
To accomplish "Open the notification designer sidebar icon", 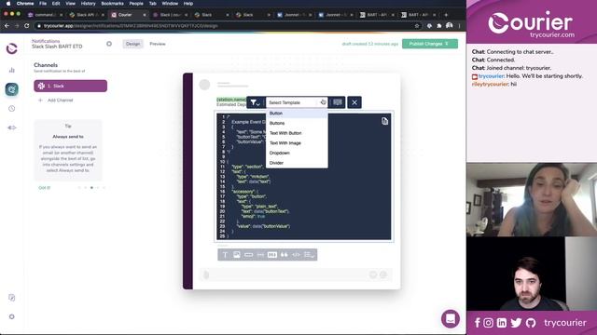I will coord(12,89).
